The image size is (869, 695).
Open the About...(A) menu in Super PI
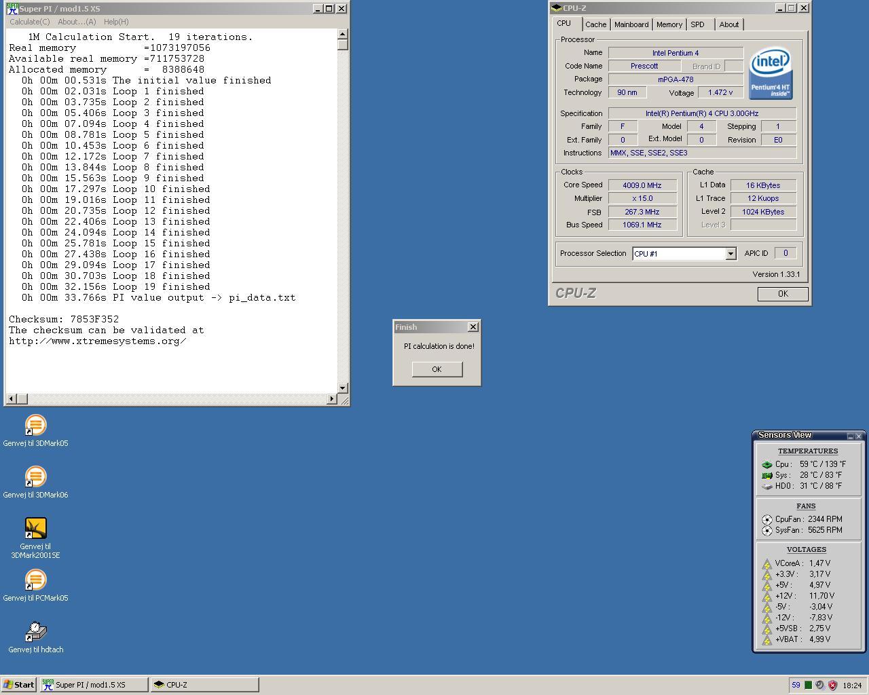77,22
